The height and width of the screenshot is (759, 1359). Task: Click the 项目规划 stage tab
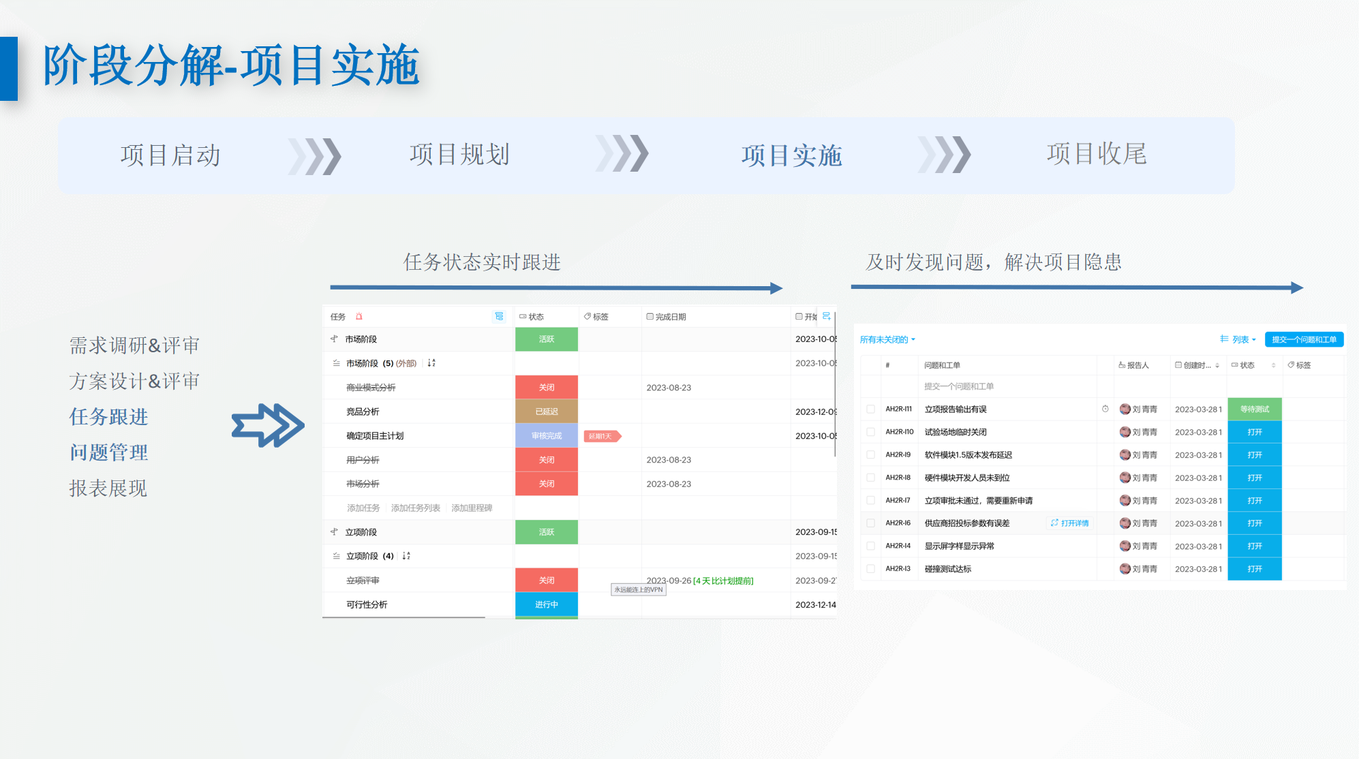(x=459, y=155)
